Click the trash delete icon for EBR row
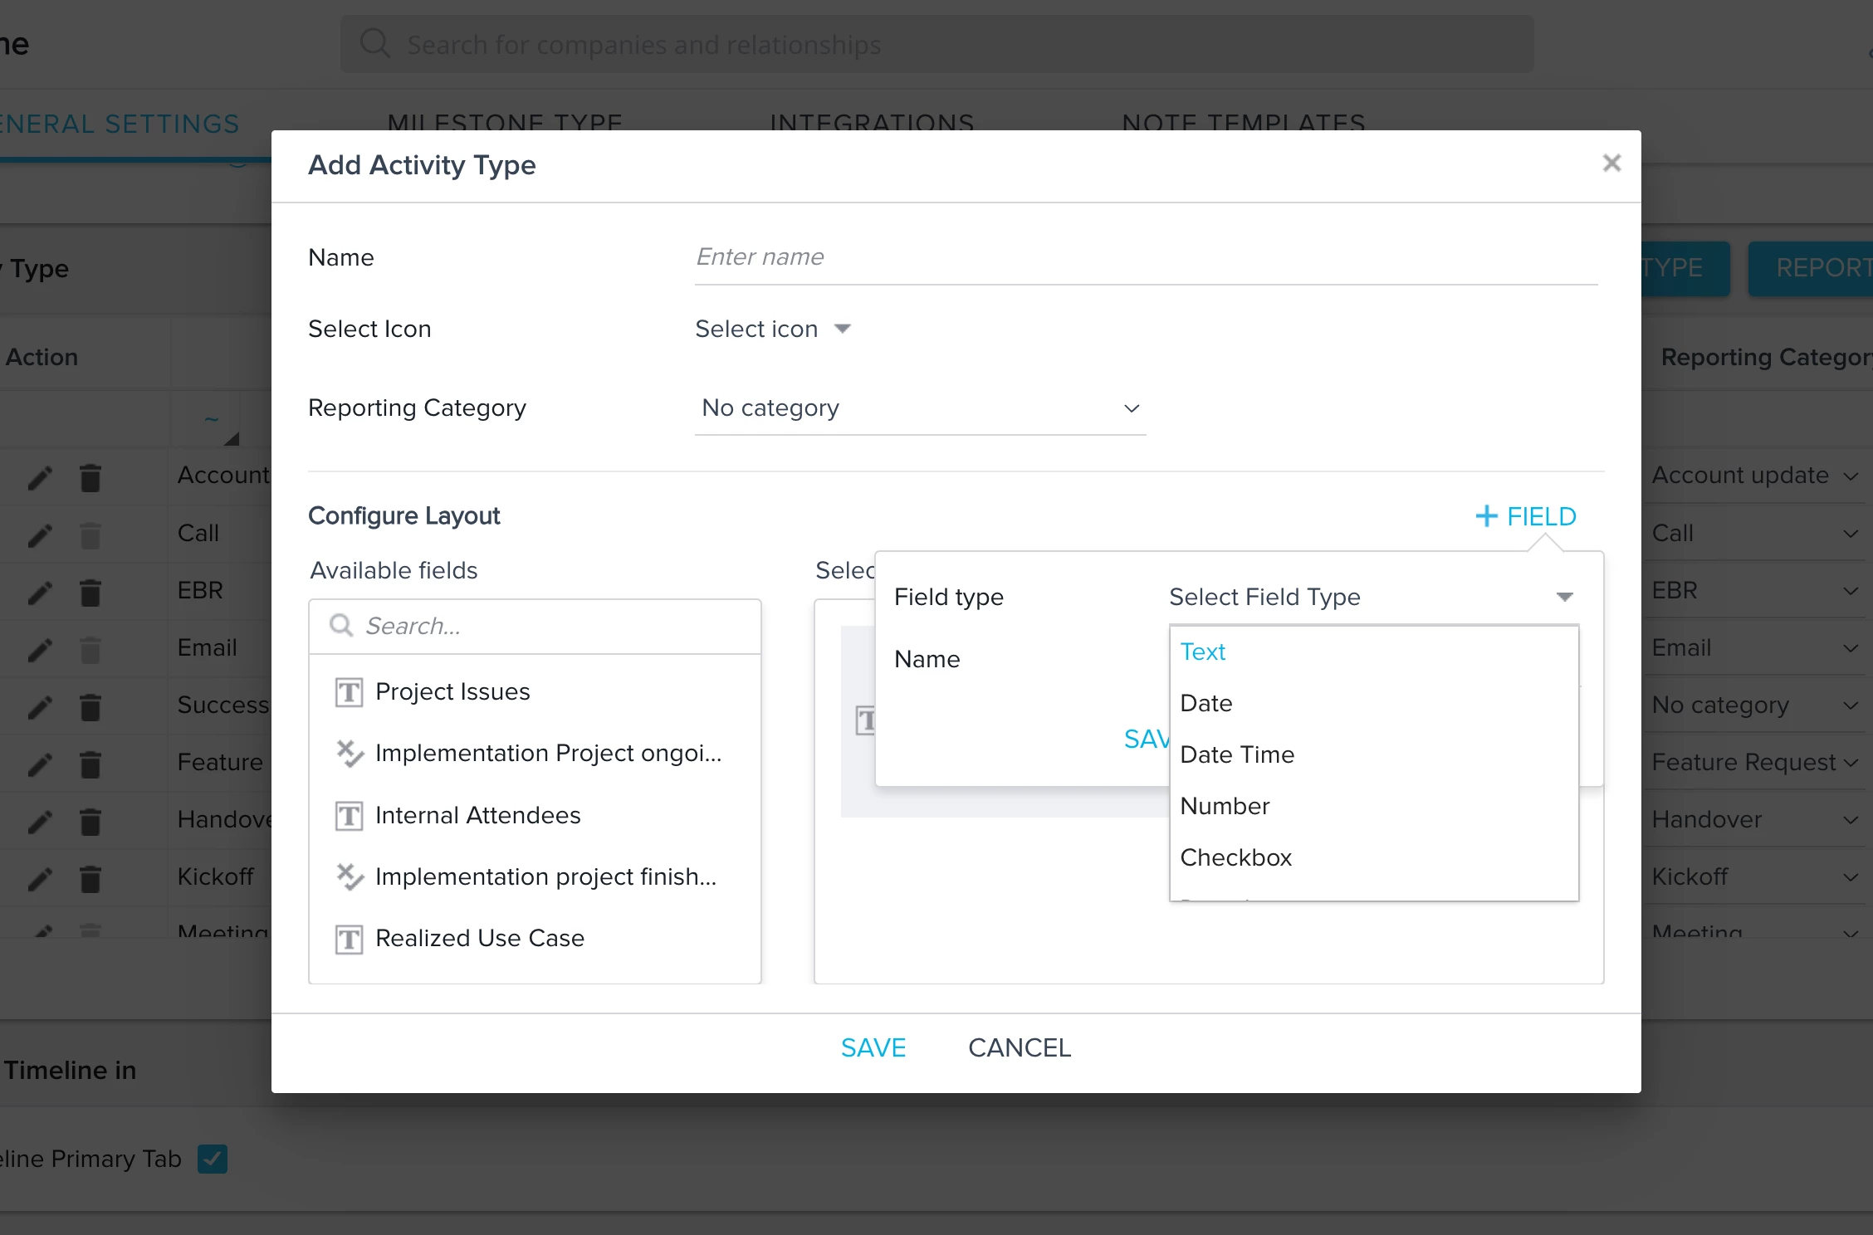 click(x=90, y=593)
